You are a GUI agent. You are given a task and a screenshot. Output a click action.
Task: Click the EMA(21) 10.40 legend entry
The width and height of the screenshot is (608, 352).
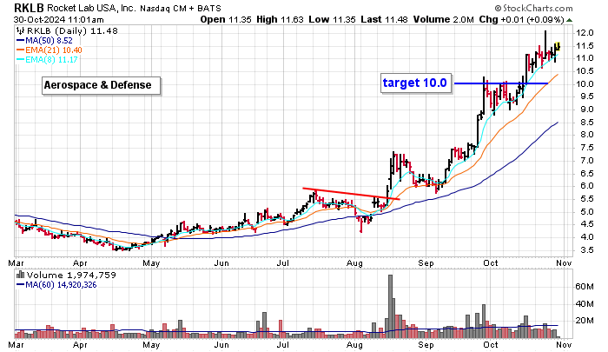pos(49,50)
